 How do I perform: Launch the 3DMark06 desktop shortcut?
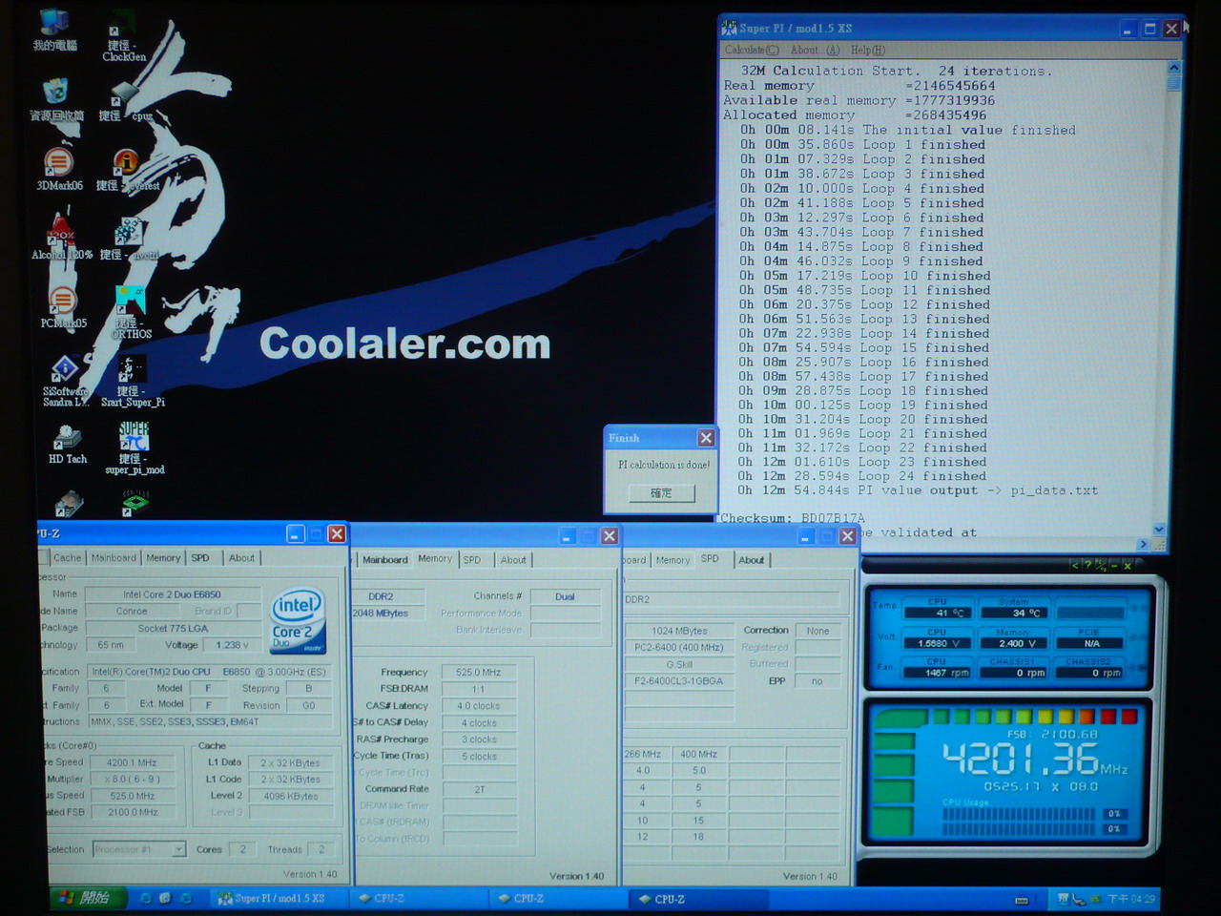59,170
